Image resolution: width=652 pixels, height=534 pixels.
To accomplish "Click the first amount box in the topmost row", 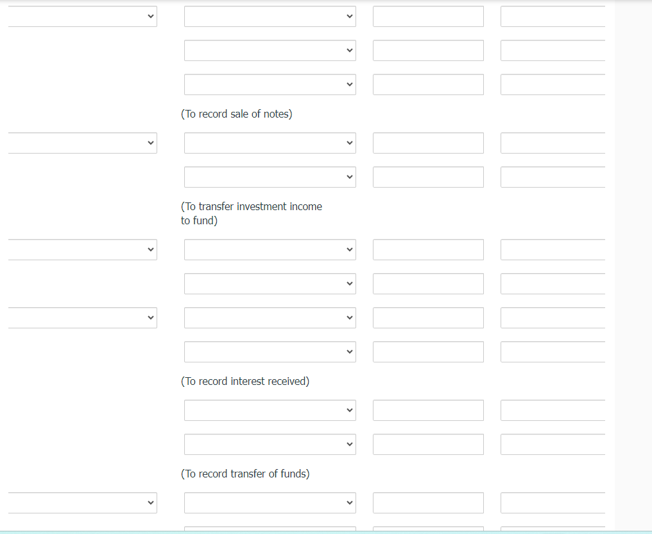I will click(x=428, y=16).
